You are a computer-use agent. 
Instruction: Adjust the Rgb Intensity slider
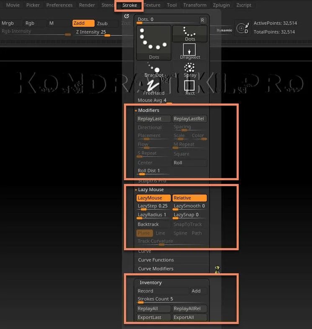pos(36,32)
